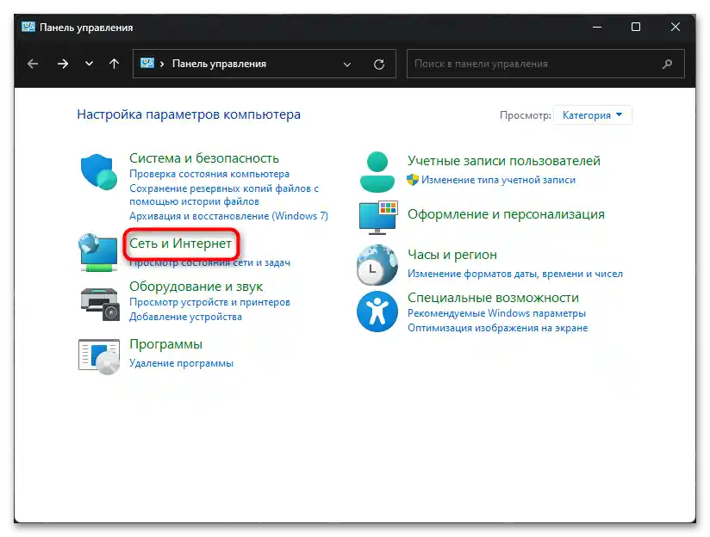This screenshot has height=537, width=710.
Task: Click Просмотр состояния сети и задач link
Action: (x=209, y=262)
